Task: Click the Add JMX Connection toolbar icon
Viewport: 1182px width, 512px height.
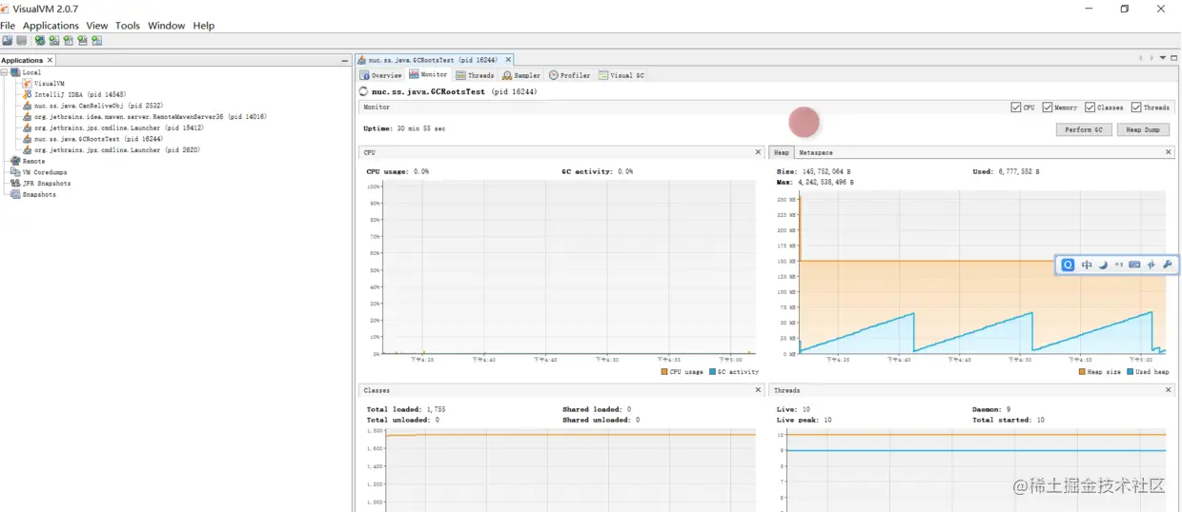Action: [x=54, y=41]
